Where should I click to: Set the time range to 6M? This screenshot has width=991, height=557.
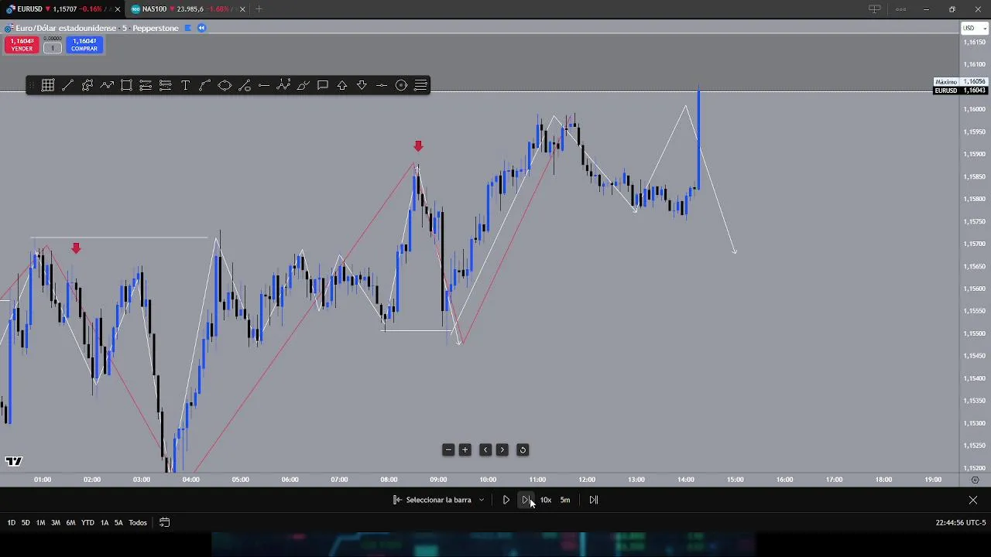pyautogui.click(x=70, y=523)
